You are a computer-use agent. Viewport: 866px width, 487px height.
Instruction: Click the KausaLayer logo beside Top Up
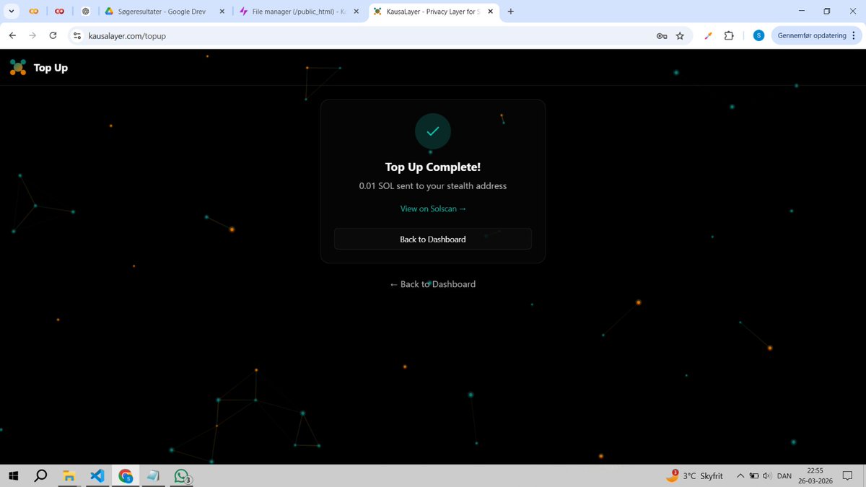point(17,67)
